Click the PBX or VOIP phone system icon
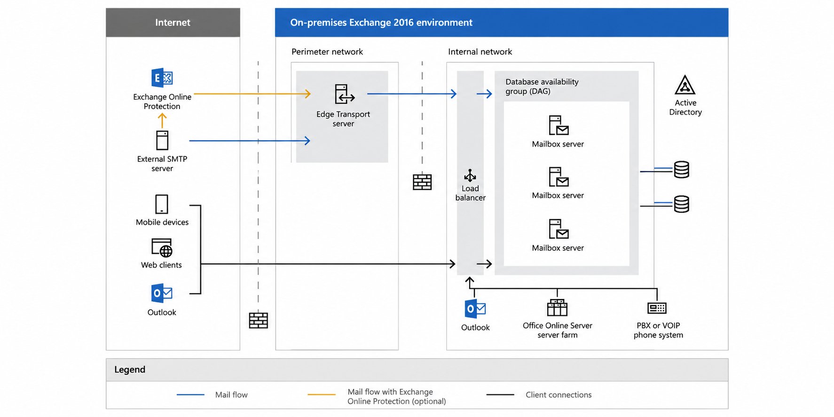This screenshot has width=834, height=417. [x=657, y=308]
